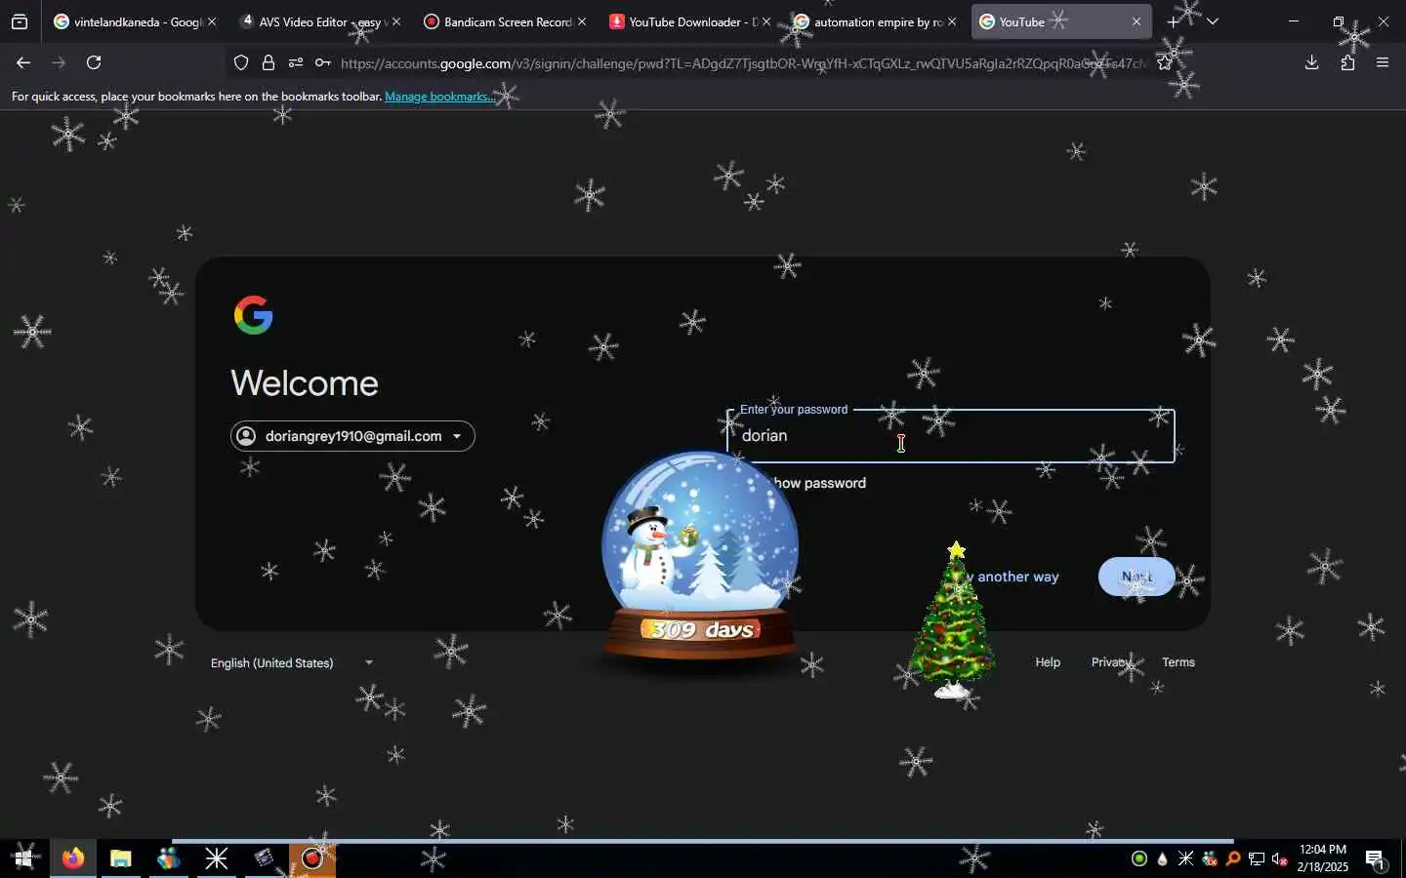Open English (United States) language dropdown
The height and width of the screenshot is (878, 1406).
click(292, 662)
